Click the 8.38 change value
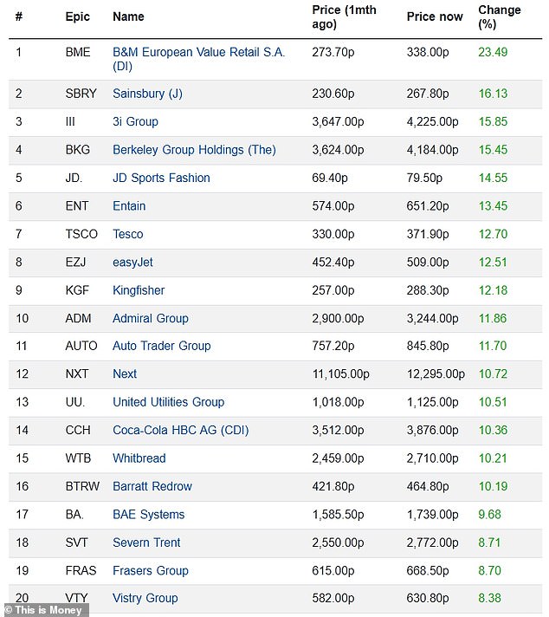The height and width of the screenshot is (617, 549). click(x=489, y=598)
